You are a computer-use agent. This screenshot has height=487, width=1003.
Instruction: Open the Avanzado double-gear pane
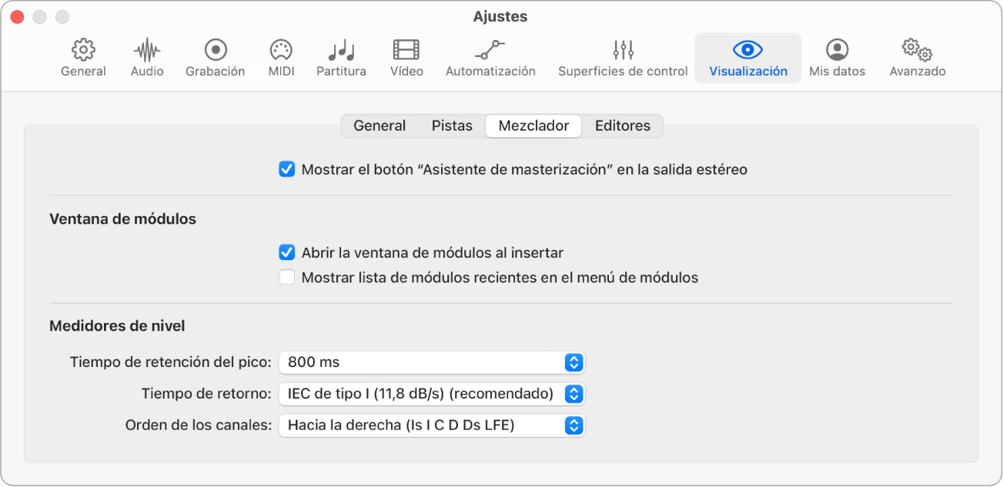917,58
